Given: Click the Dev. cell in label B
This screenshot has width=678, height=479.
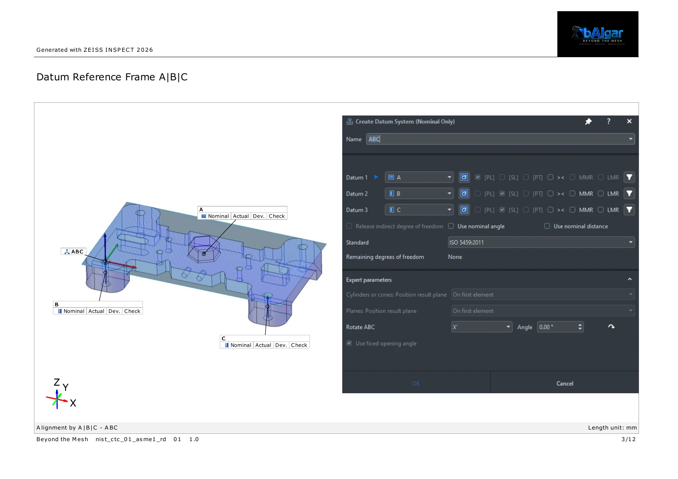Looking at the screenshot, I should [114, 311].
